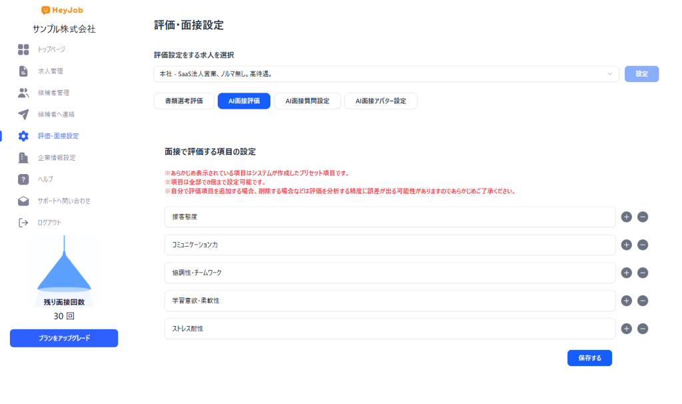682x404 pixels.
Task: Remove ストレス耐性 item with minus icon
Action: [x=643, y=329]
